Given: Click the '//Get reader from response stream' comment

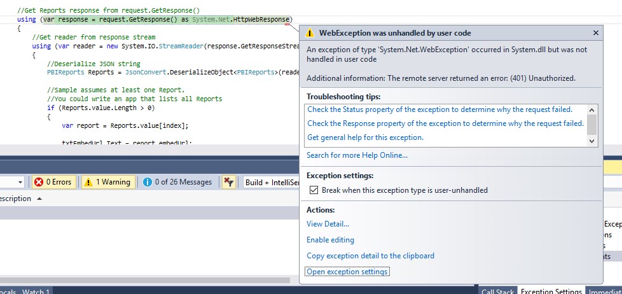Looking at the screenshot, I should (x=93, y=37).
